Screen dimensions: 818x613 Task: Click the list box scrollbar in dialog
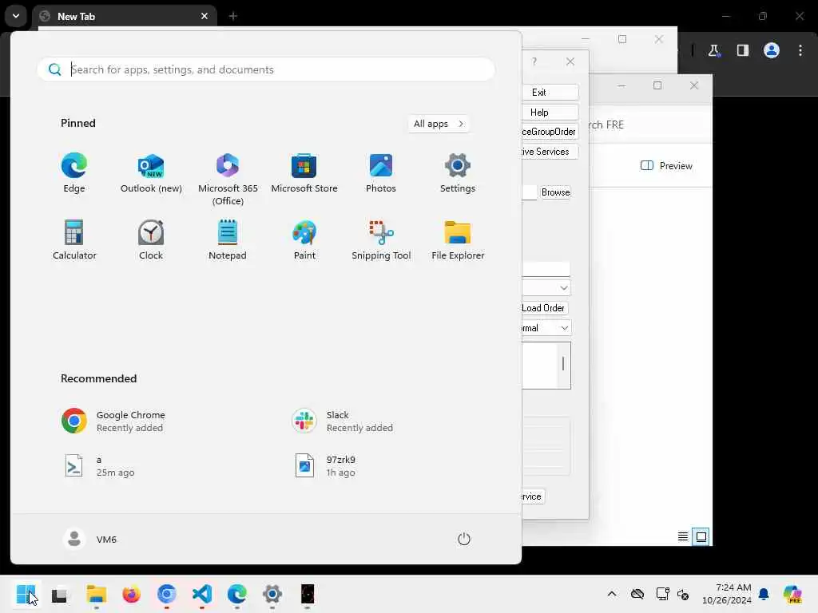click(563, 365)
